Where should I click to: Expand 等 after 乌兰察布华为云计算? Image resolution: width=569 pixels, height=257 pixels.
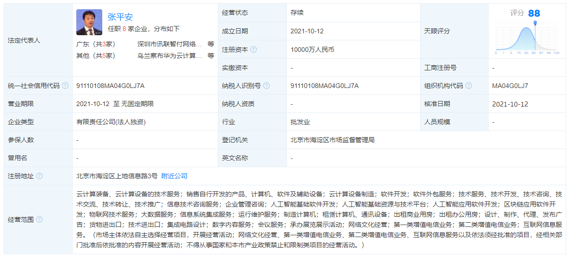[211, 56]
